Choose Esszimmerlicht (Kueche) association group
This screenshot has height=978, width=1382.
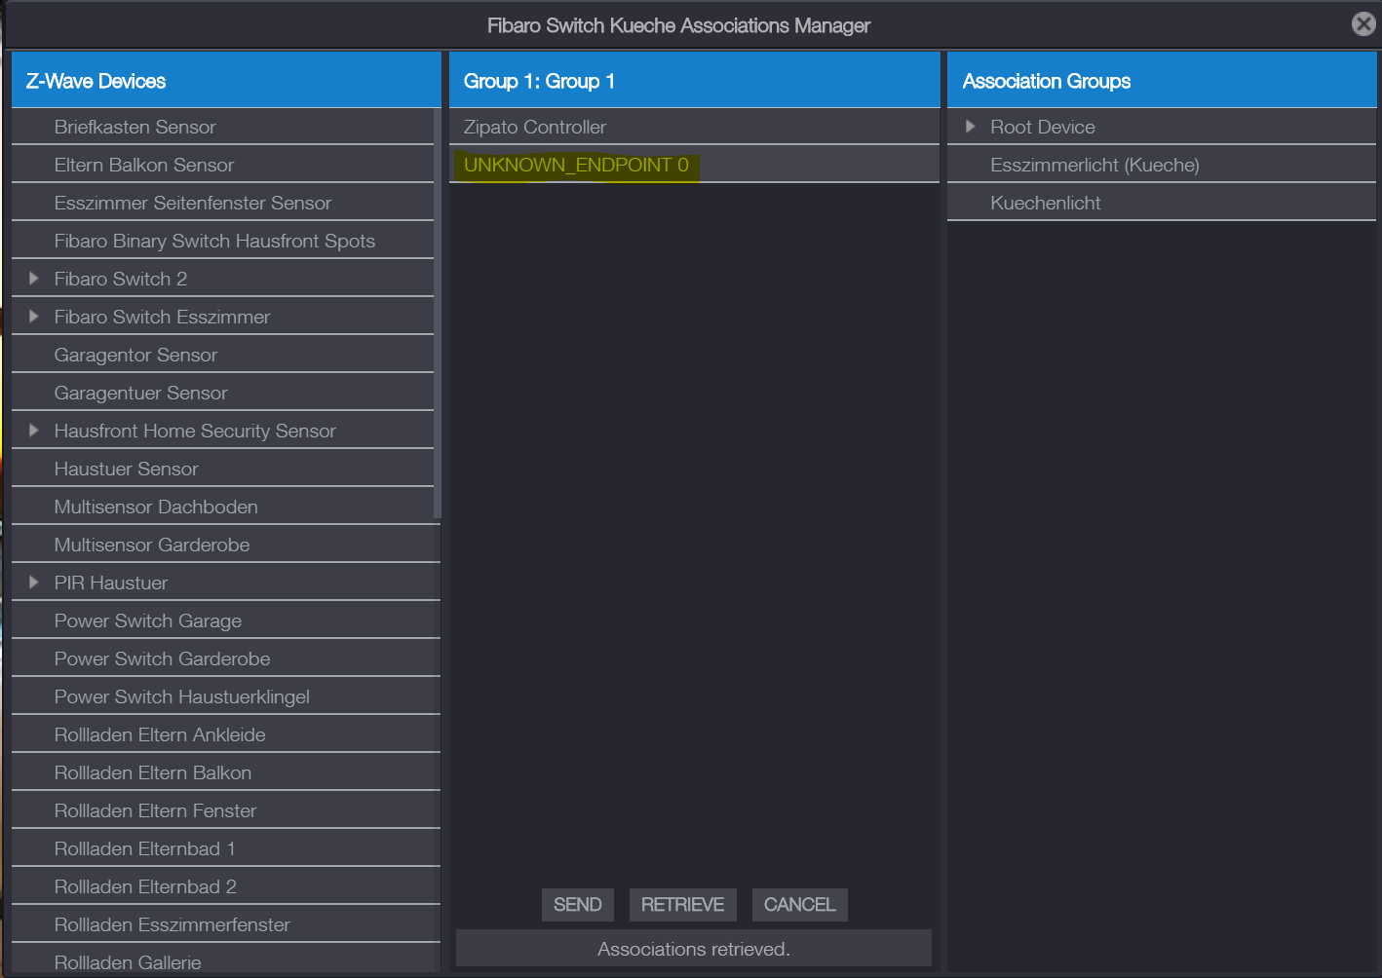(1094, 165)
